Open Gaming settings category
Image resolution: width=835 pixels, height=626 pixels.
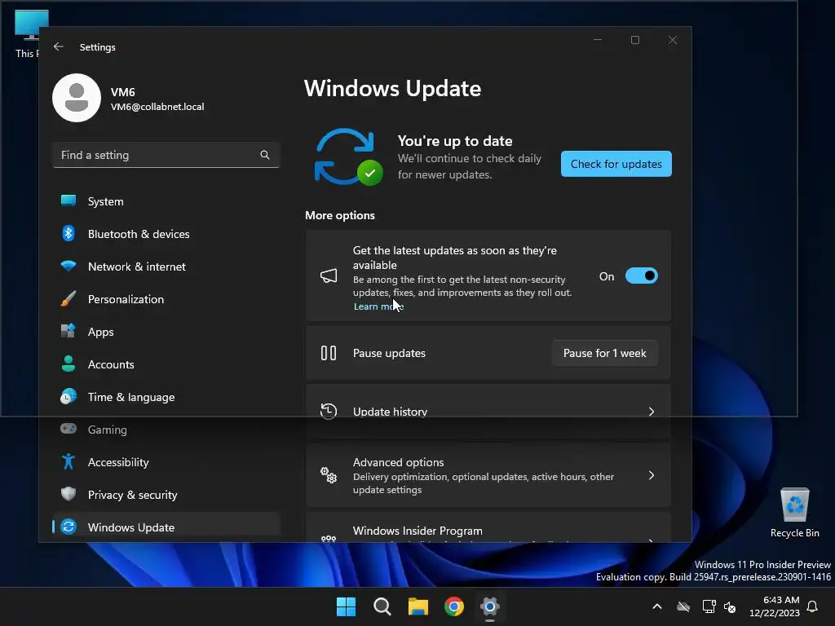point(166,430)
